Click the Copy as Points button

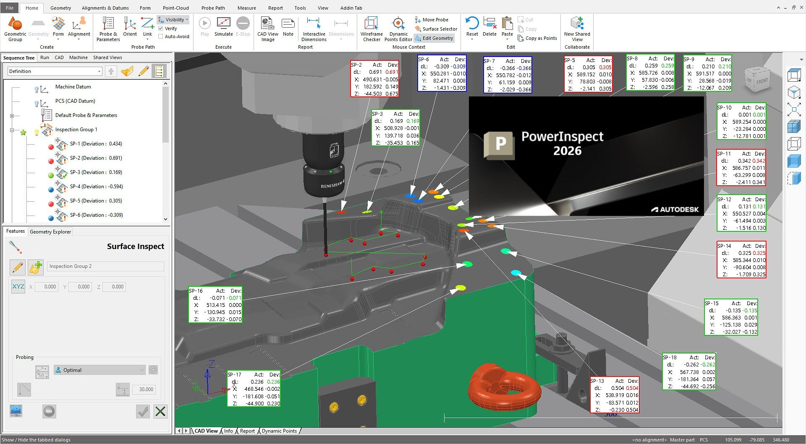tap(537, 38)
